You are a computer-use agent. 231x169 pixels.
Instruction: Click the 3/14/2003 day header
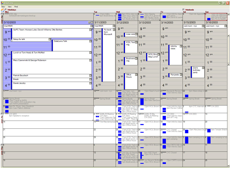pyautogui.click(x=171, y=23)
